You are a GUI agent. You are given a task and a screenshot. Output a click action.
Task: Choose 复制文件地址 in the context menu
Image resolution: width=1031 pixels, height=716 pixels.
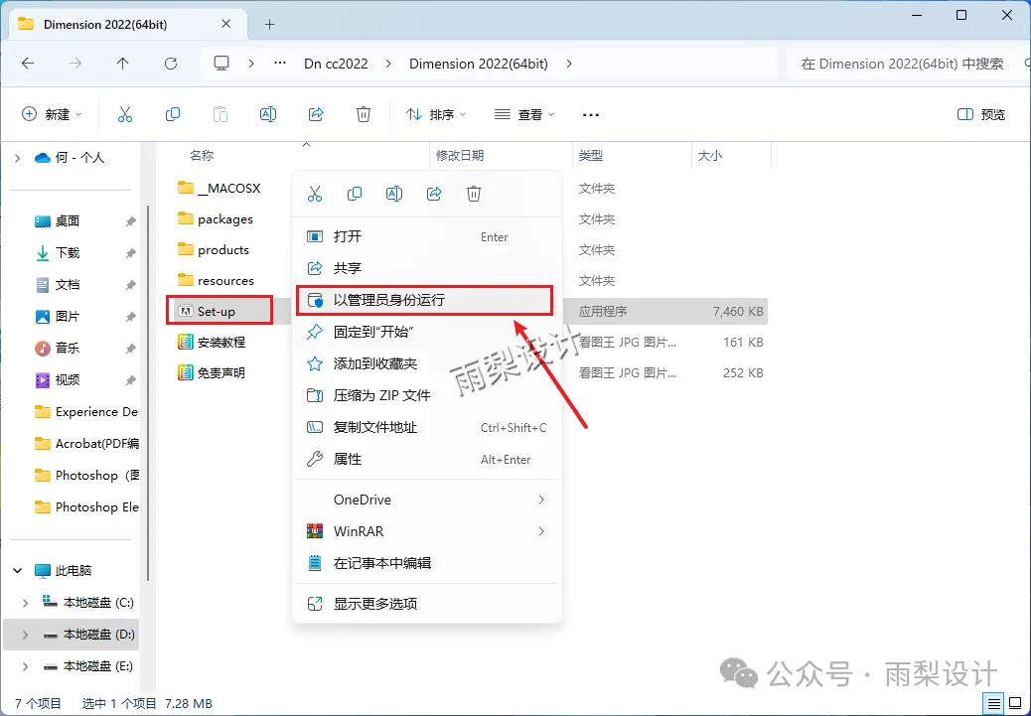tap(427, 427)
